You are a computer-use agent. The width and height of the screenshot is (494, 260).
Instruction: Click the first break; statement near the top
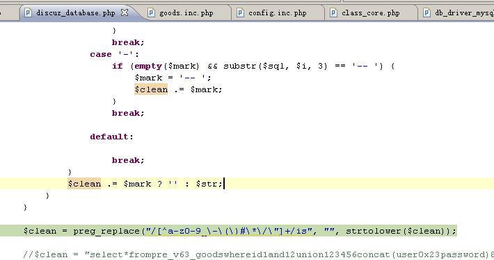point(128,42)
